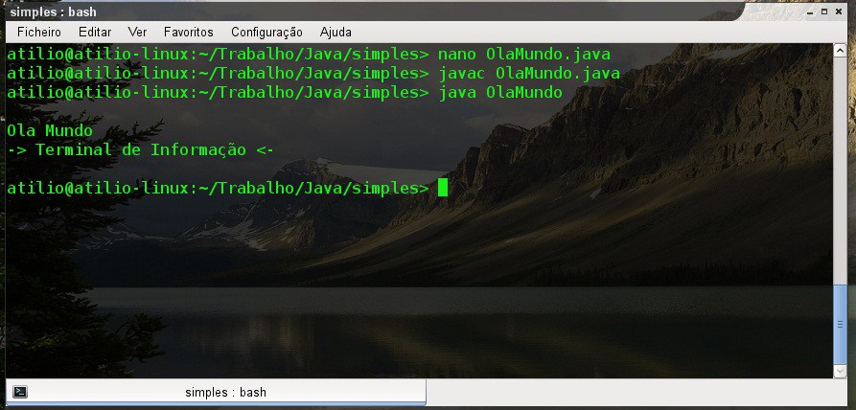
Task: Close the terminal window
Action: 838,11
